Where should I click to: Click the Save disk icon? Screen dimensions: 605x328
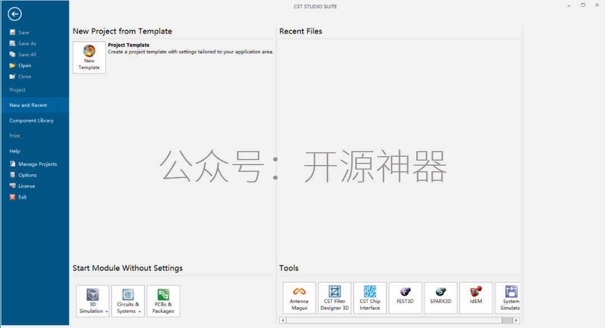(x=12, y=32)
